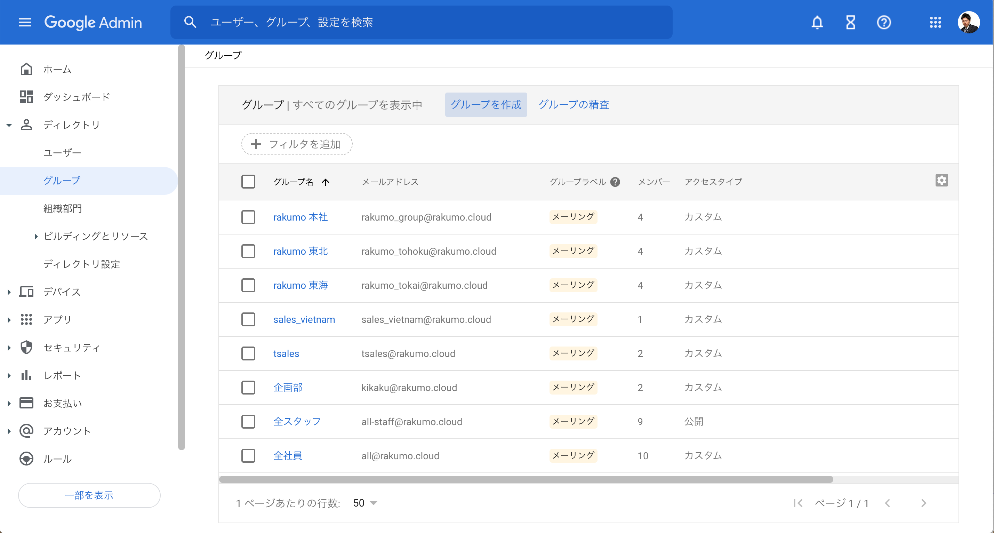Click the メールアドレス column header
The image size is (994, 533).
pos(390,182)
